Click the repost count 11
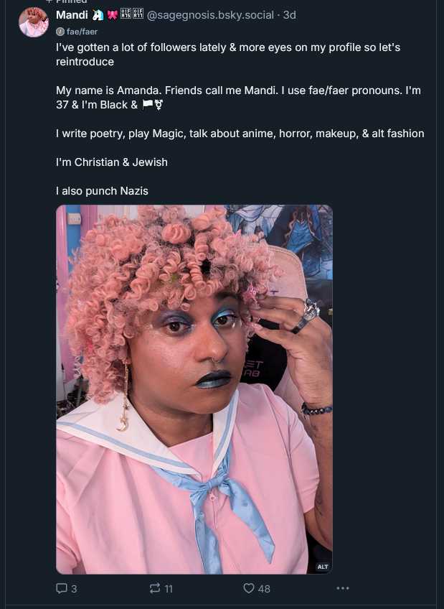The height and width of the screenshot is (609, 444). point(169,589)
